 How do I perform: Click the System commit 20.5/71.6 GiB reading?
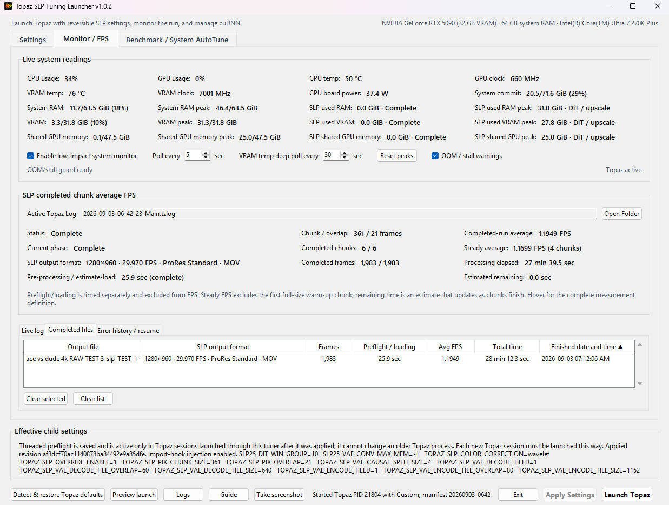[x=556, y=94]
